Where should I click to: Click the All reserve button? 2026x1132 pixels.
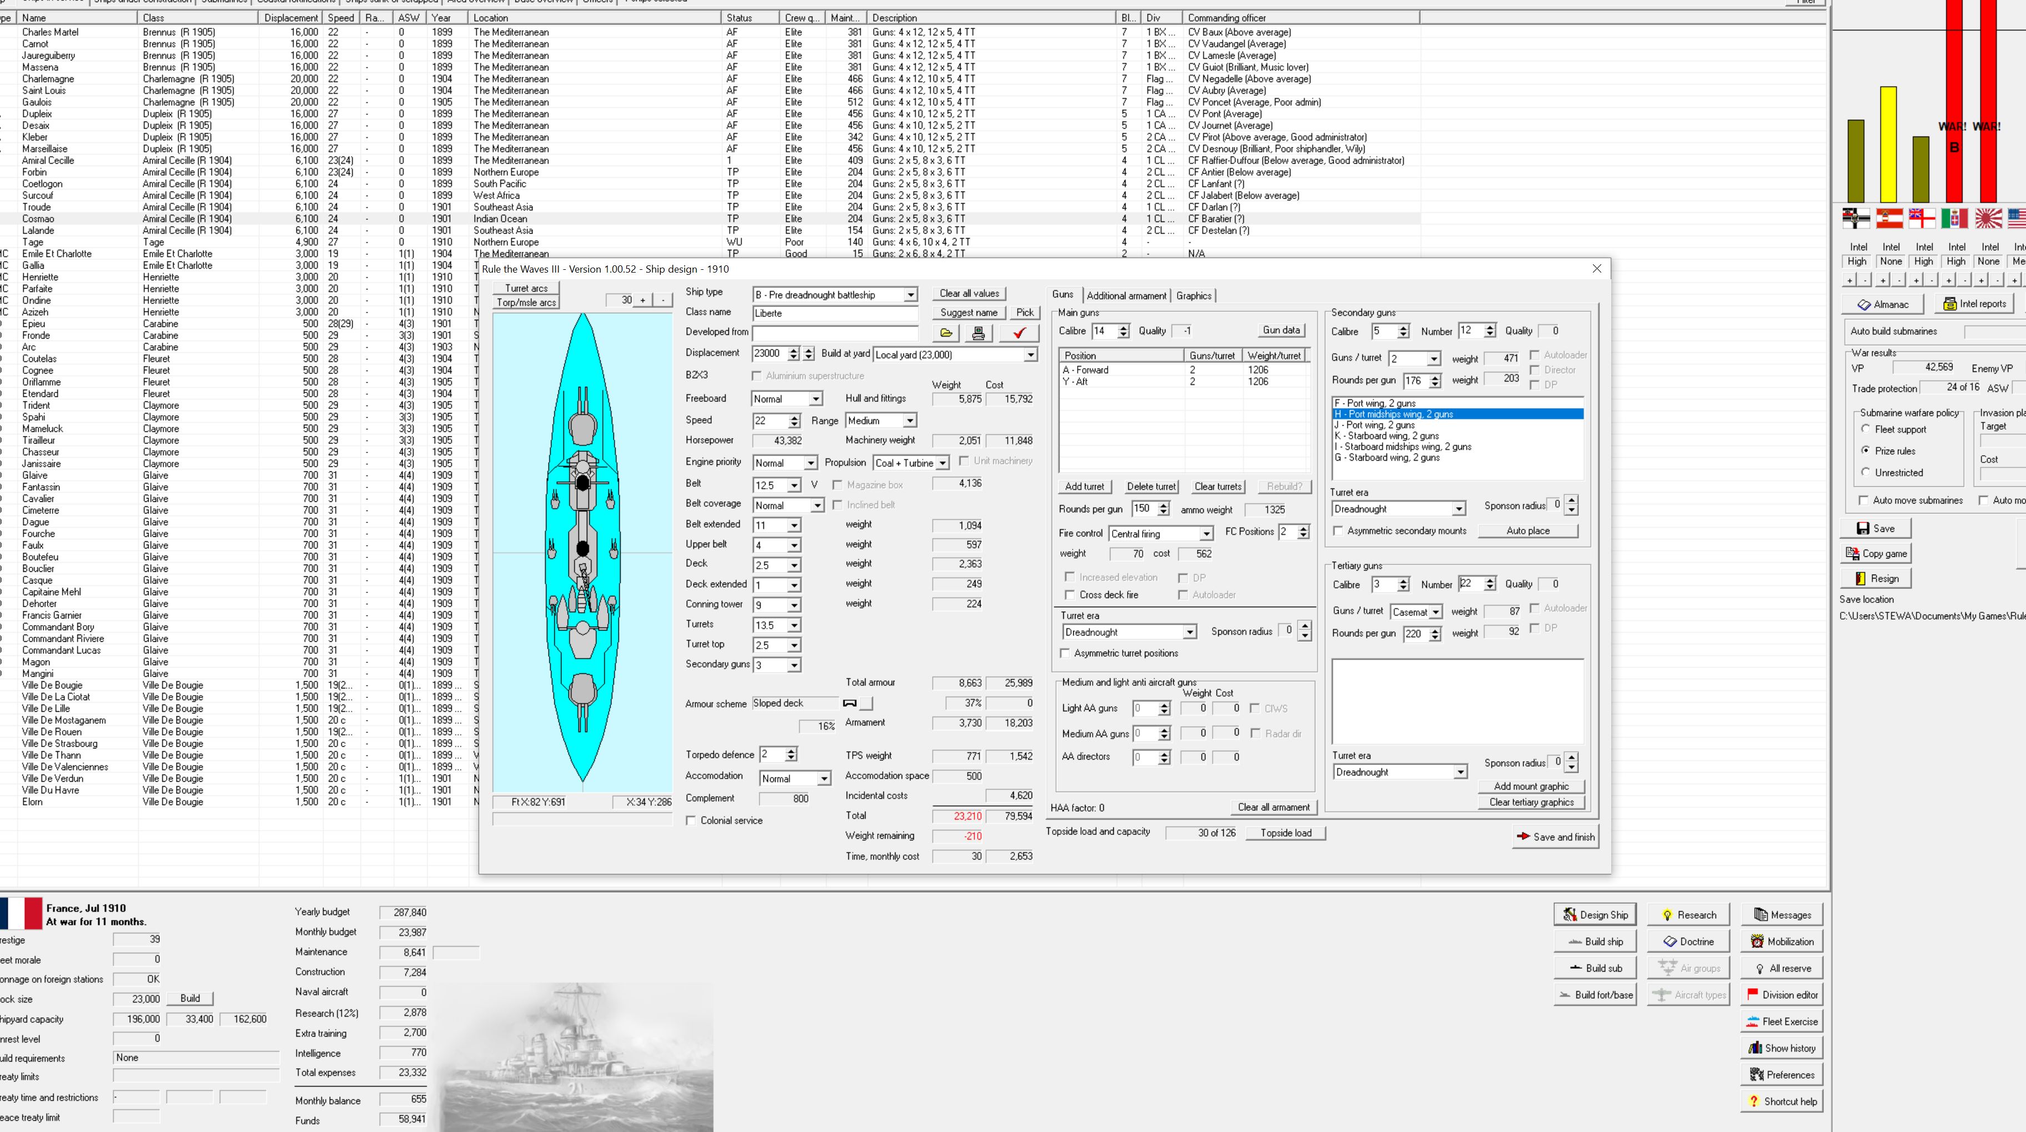pos(1781,968)
